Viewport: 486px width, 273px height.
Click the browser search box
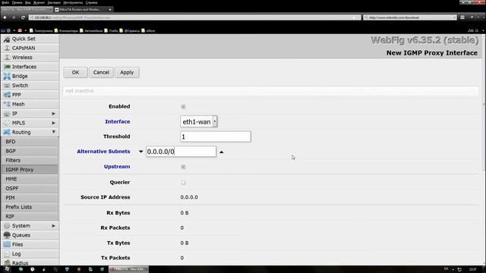coord(410,17)
